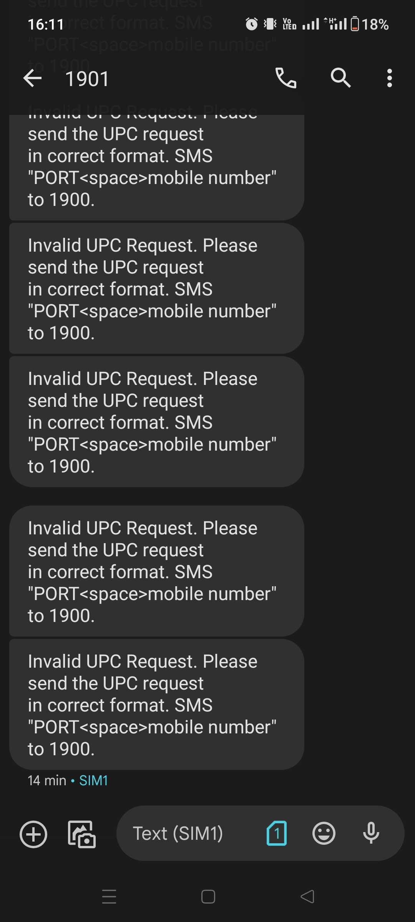Switch SIM using the SIM 1 selector
The image size is (415, 922).
[277, 834]
